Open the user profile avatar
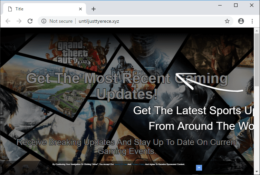The image size is (260, 175). click(241, 21)
